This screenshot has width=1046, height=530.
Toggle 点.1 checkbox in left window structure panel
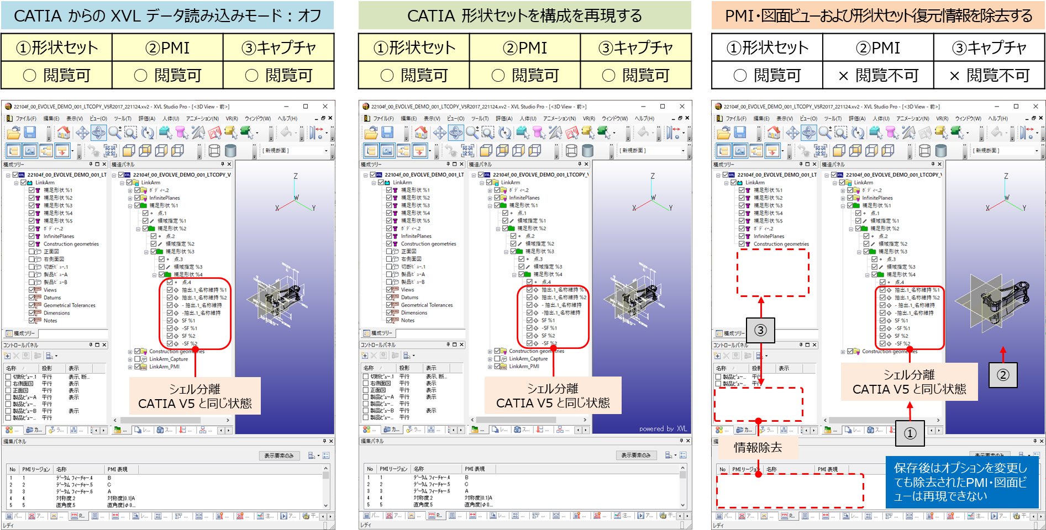(145, 213)
